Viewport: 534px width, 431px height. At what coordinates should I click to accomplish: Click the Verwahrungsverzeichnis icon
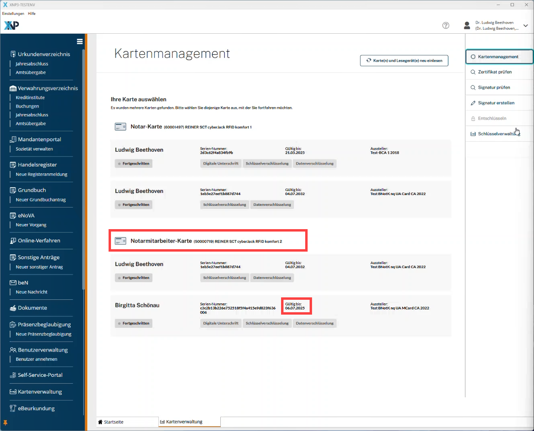[x=13, y=88]
